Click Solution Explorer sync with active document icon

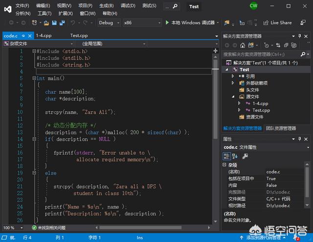tap(278, 46)
